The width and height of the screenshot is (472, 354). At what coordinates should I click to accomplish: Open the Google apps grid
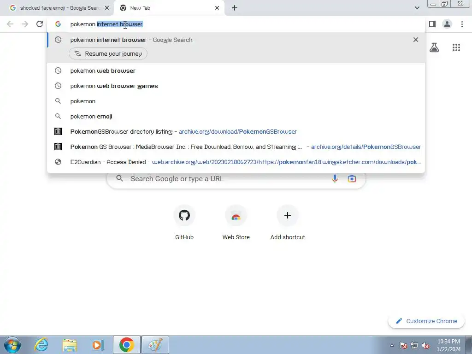click(x=456, y=47)
